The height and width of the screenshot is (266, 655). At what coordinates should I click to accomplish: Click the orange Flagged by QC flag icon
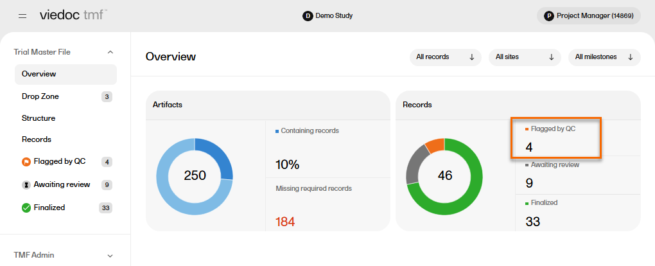point(26,162)
